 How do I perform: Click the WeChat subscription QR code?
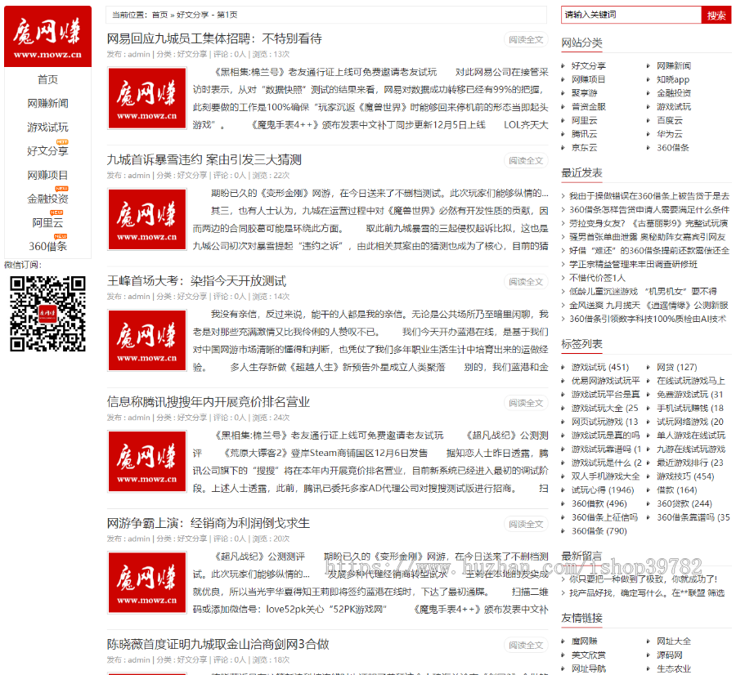[48, 314]
